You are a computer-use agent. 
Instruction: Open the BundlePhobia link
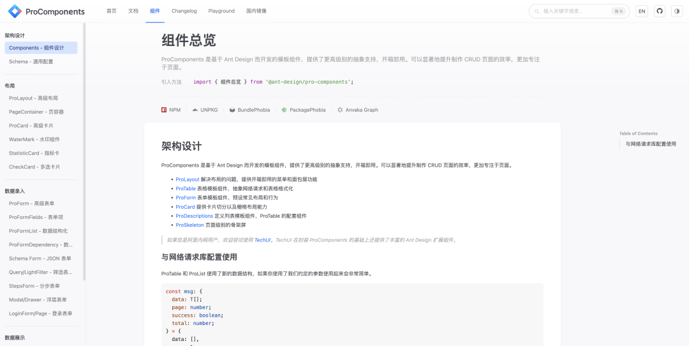click(x=250, y=110)
